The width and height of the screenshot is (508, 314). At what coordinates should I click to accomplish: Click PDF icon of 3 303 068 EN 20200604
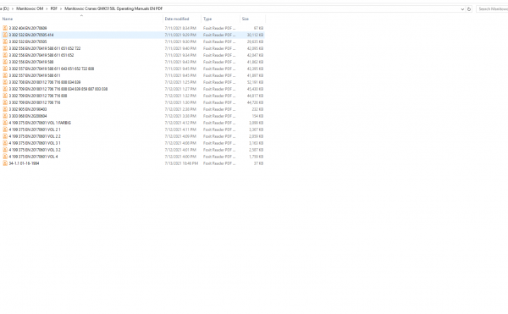(5, 116)
